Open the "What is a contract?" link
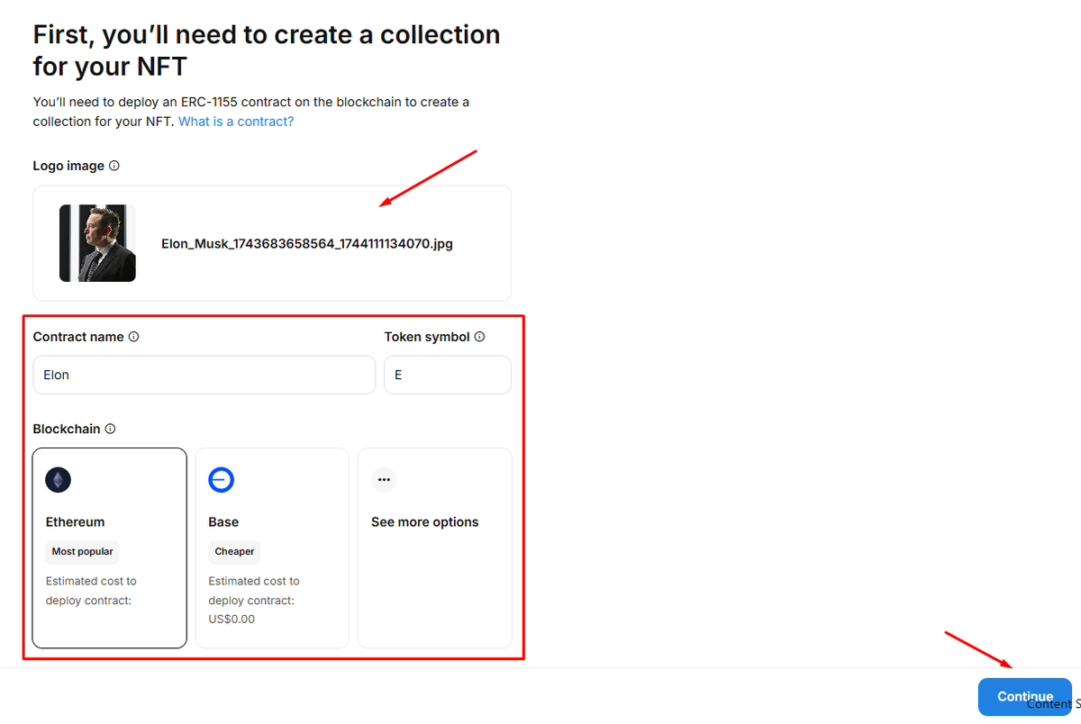The image size is (1081, 724). (236, 122)
